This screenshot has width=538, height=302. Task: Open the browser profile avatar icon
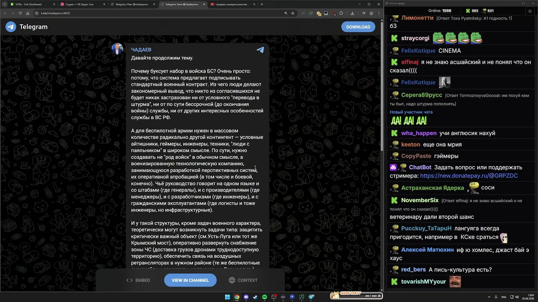[371, 13]
